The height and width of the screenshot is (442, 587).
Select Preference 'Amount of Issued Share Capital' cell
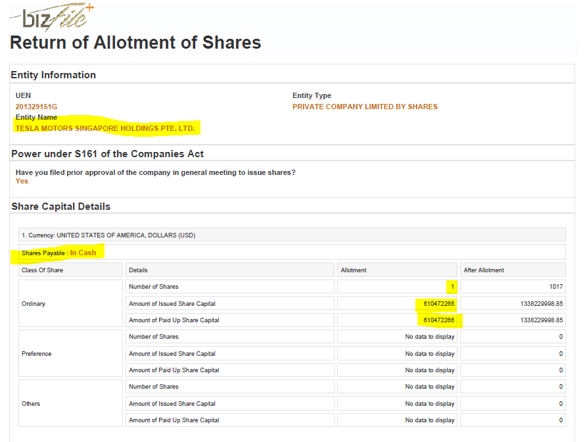tap(230, 354)
